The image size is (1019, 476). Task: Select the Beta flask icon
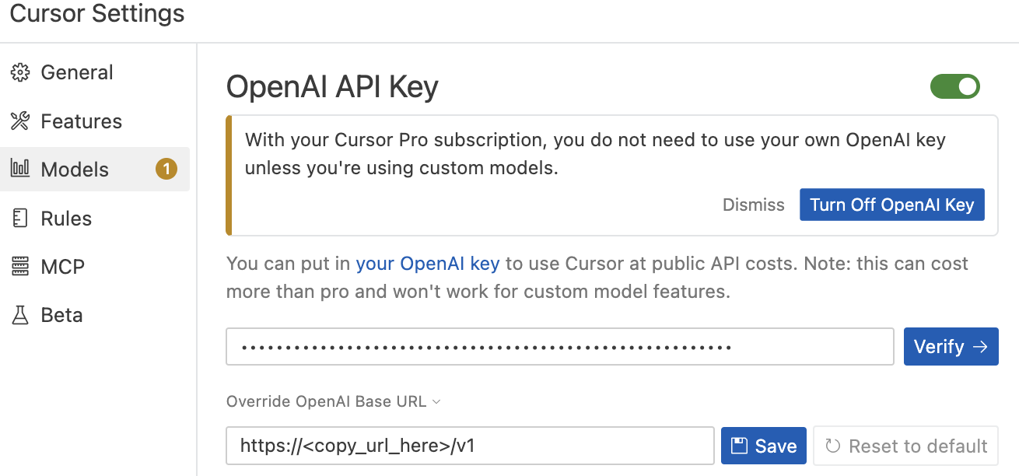[x=19, y=315]
